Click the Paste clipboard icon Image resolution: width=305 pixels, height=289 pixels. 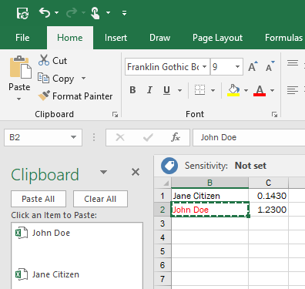[x=20, y=67]
